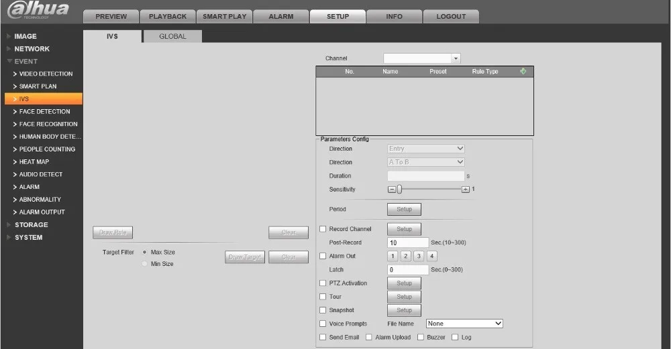
Task: Open the Entry direction dropdown
Action: (x=426, y=149)
